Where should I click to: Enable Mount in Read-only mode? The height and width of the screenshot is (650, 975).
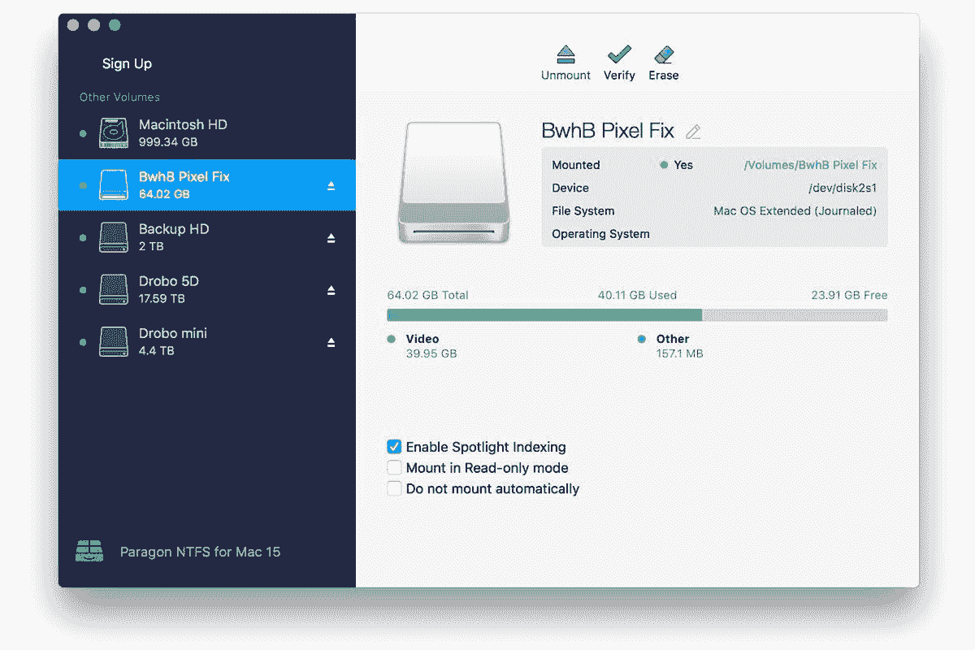394,467
